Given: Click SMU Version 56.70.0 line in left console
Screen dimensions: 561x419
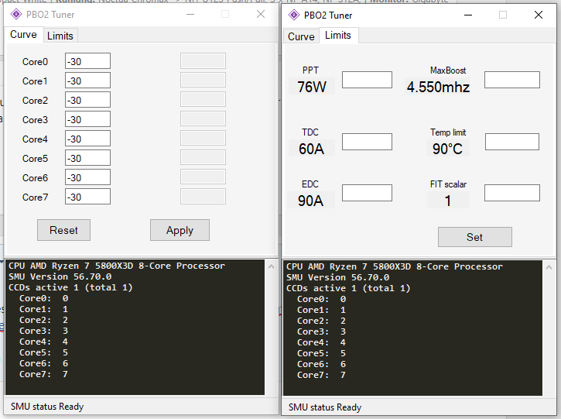Looking at the screenshot, I should tap(60, 276).
